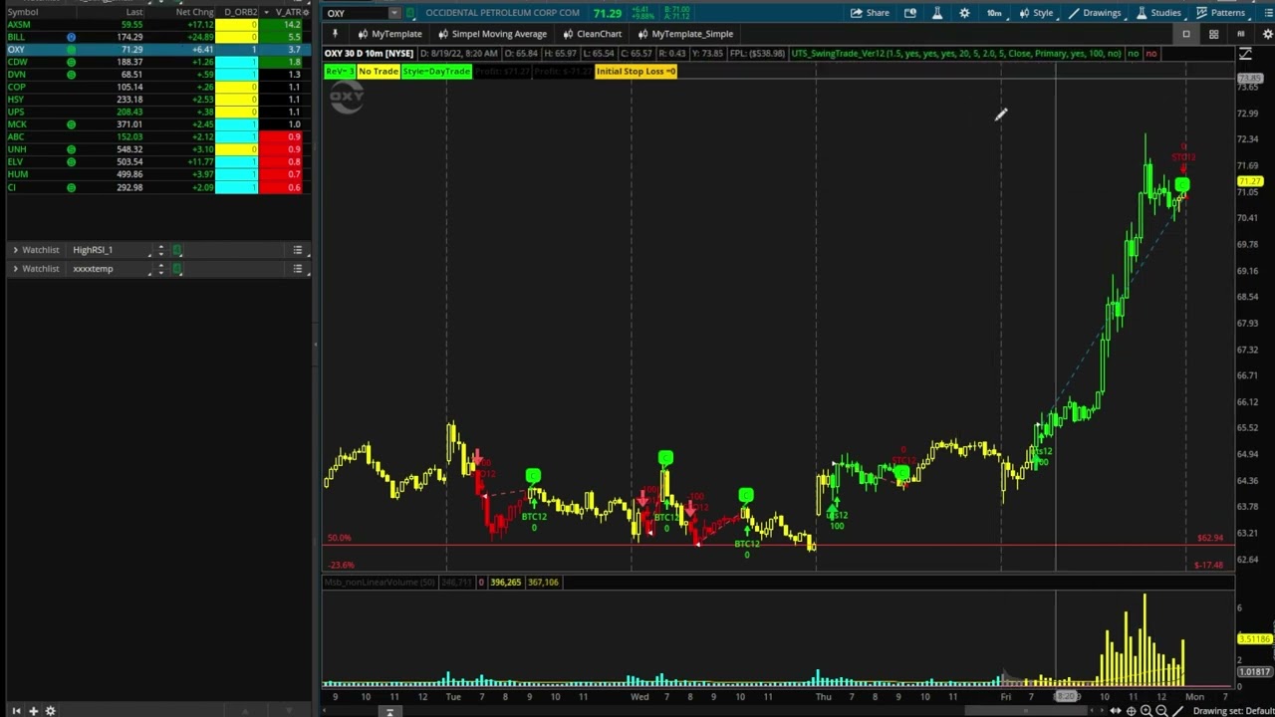Apply the MyTemplate chart style

[x=390, y=34]
